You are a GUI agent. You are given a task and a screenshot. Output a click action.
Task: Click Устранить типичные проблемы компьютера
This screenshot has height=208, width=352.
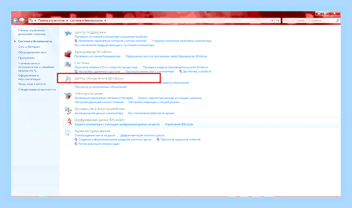point(181,41)
